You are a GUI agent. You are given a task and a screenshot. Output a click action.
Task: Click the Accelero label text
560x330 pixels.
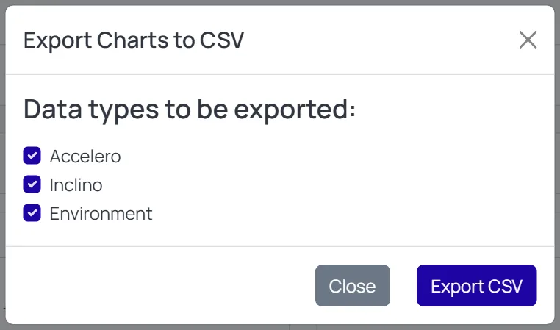85,157
